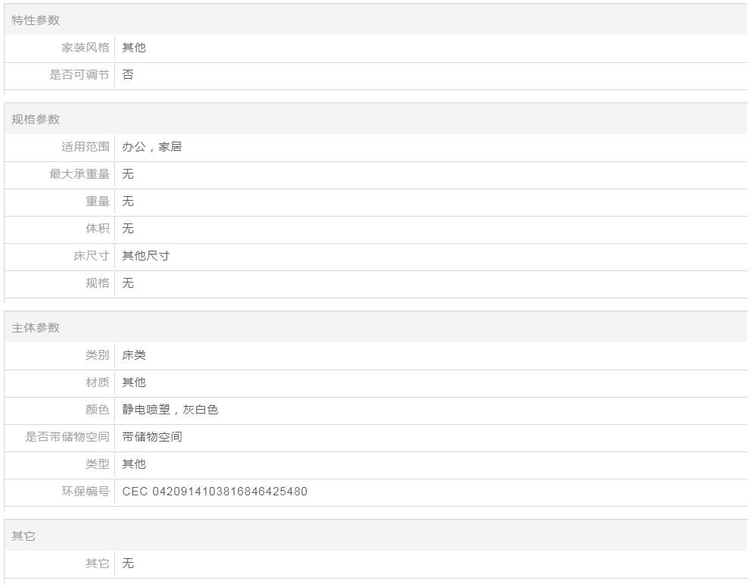Click the 其它 section header
The image size is (751, 587).
point(23,536)
